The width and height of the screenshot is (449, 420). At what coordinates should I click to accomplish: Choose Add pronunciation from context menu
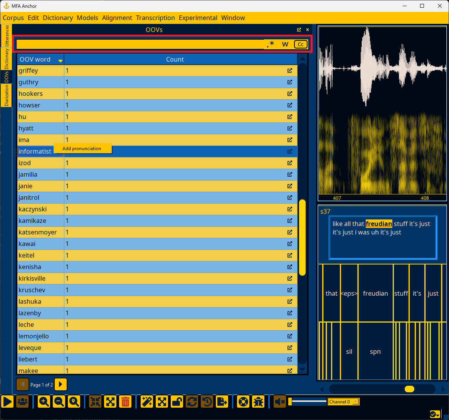(x=82, y=149)
